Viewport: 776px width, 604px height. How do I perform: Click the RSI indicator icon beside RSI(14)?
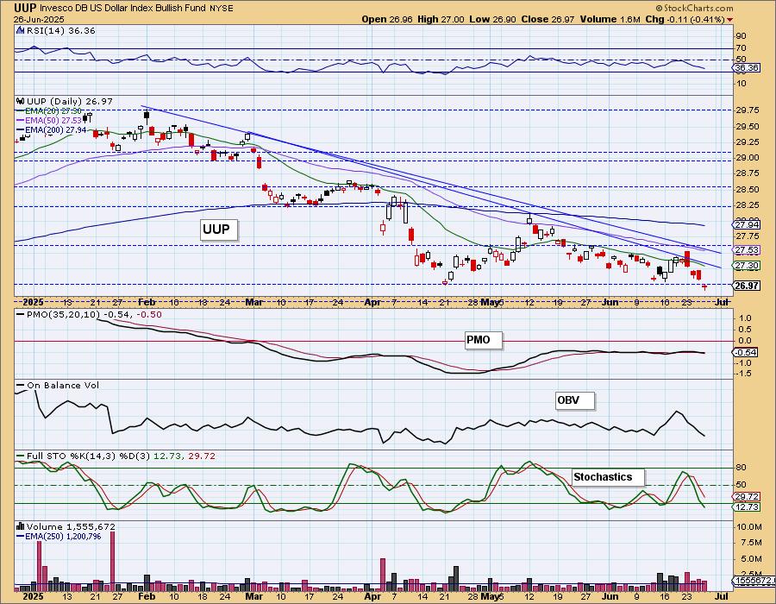(x=21, y=31)
